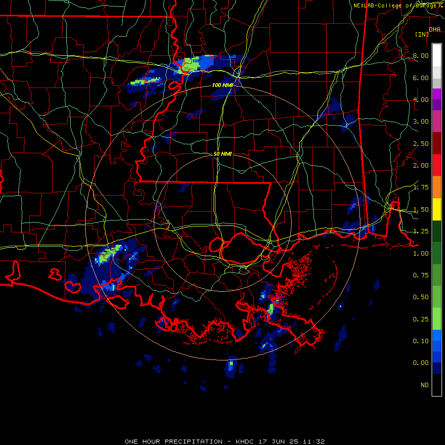Pick the dark red swatch below 2.50
The height and width of the screenshot is (445, 445).
(x=437, y=143)
